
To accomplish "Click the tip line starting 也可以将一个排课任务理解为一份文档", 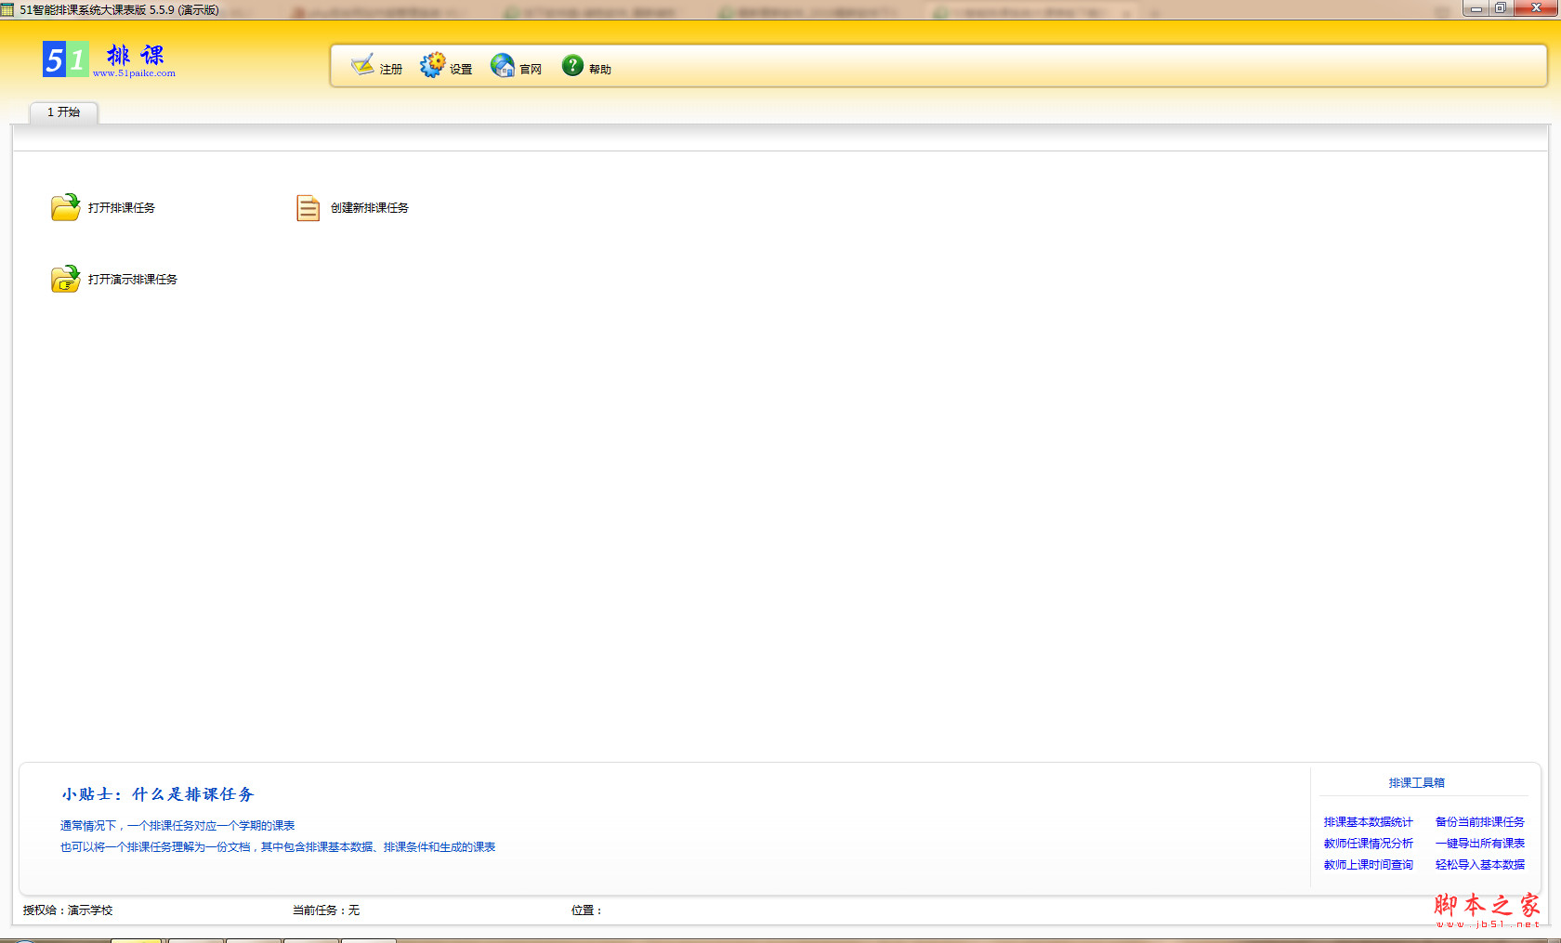I will [278, 847].
